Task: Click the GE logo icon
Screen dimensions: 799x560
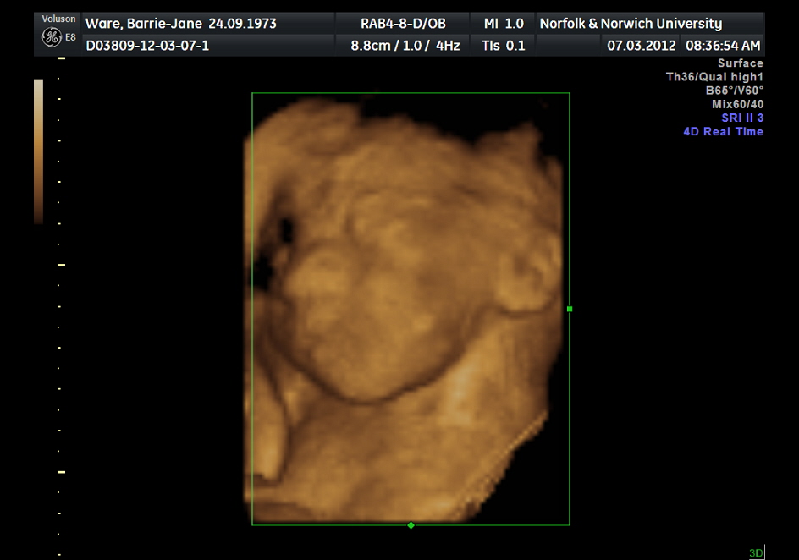Action: pos(50,37)
